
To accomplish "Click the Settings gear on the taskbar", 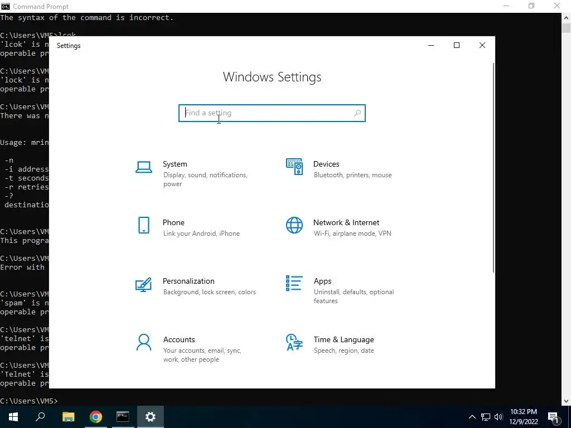I will point(151,417).
